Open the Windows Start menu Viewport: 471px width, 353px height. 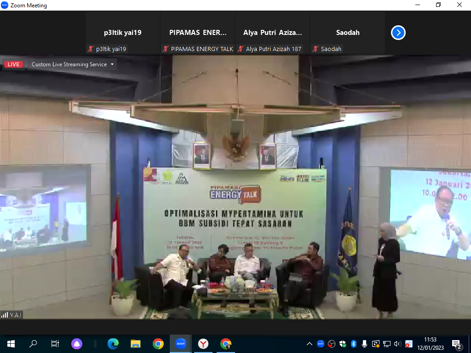pos(11,344)
